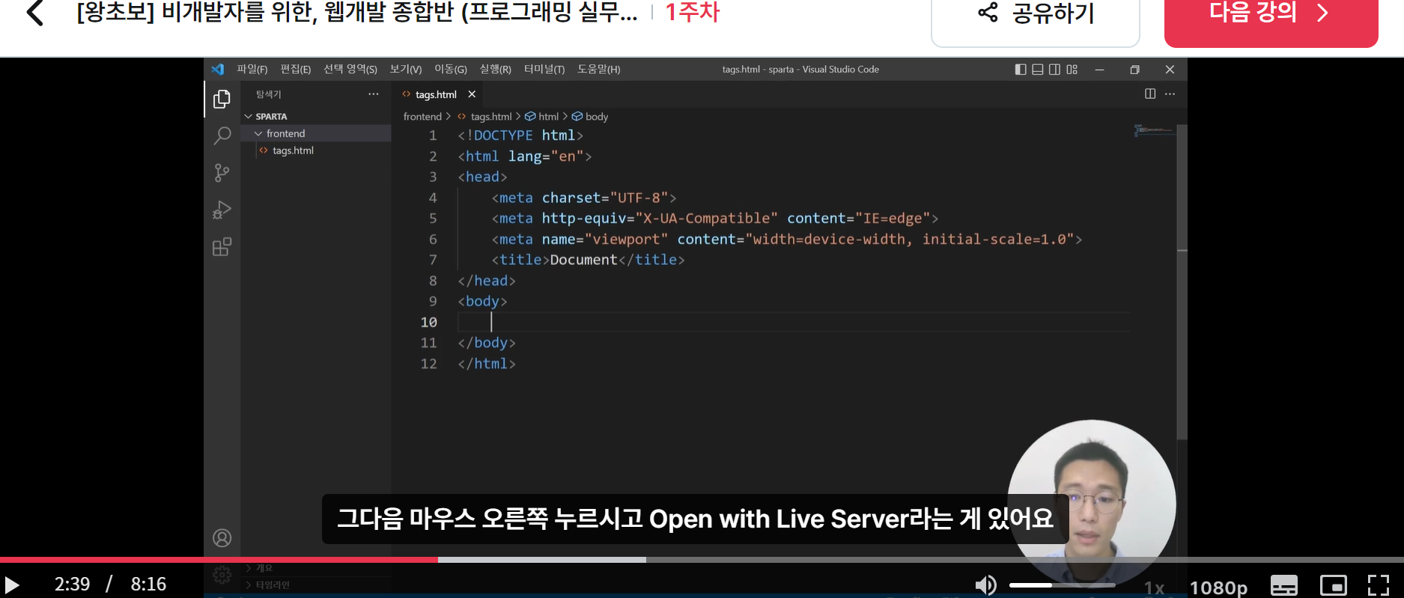Open Explorer's more actions ellipsis
Screen dimensions: 1404x598
[x=374, y=94]
